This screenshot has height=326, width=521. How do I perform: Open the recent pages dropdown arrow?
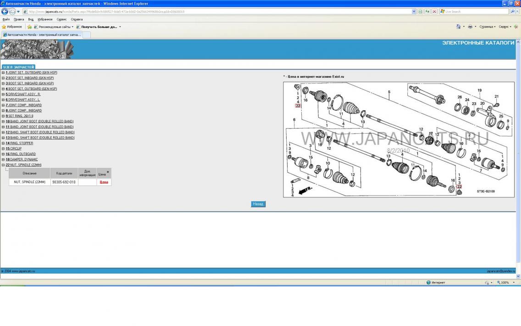click(x=18, y=11)
